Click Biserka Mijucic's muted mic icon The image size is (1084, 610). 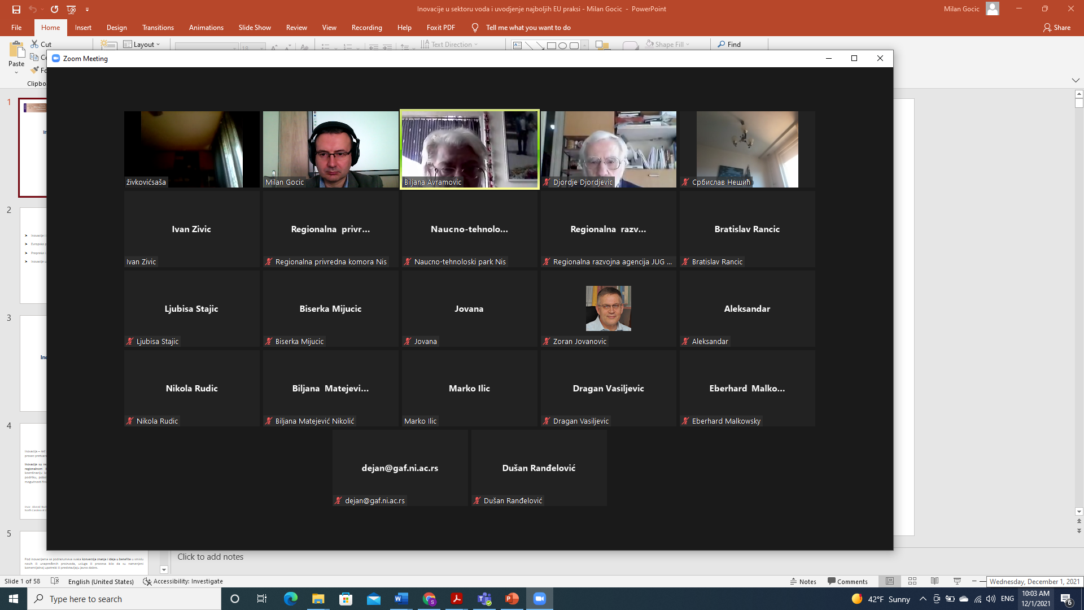(269, 342)
